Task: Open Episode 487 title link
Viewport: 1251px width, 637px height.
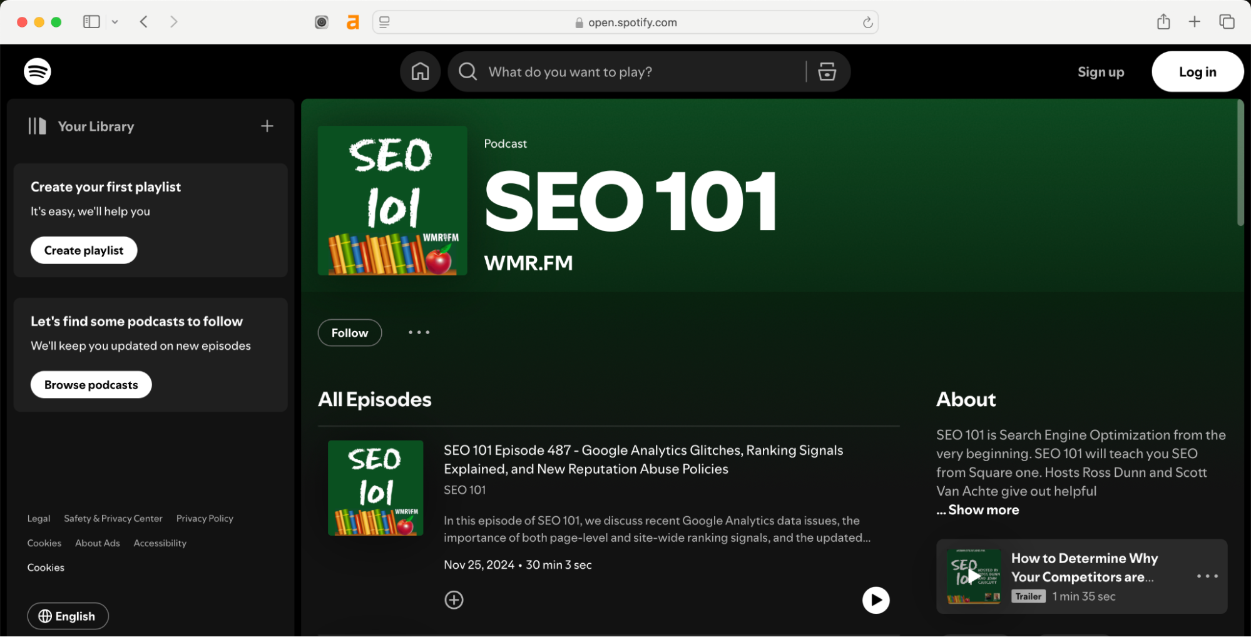Action: tap(643, 459)
